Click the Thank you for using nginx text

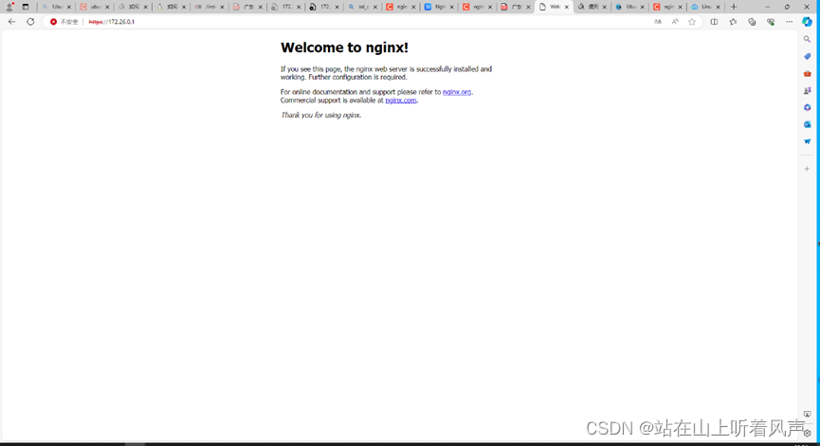(320, 115)
